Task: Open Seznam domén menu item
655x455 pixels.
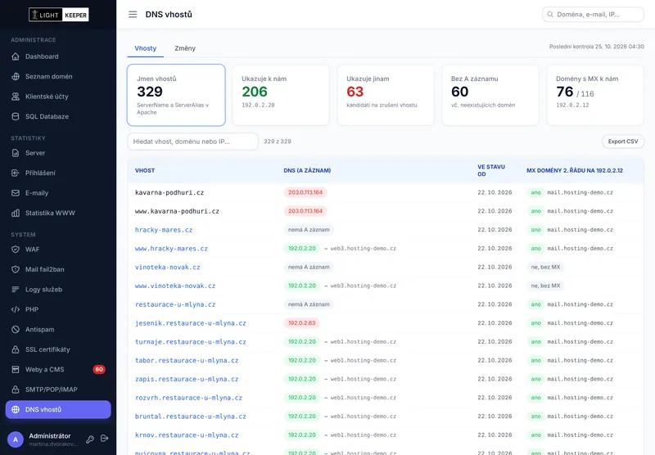Action: coord(58,76)
